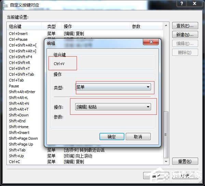Click the list scrollbar up arrow

pyautogui.click(x=166, y=25)
